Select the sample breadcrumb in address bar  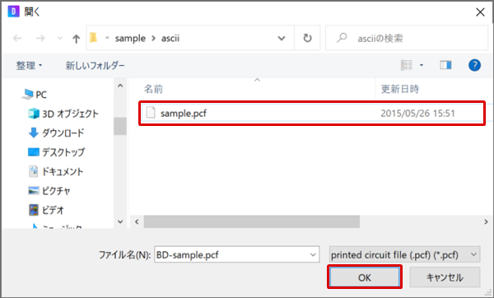pos(130,38)
